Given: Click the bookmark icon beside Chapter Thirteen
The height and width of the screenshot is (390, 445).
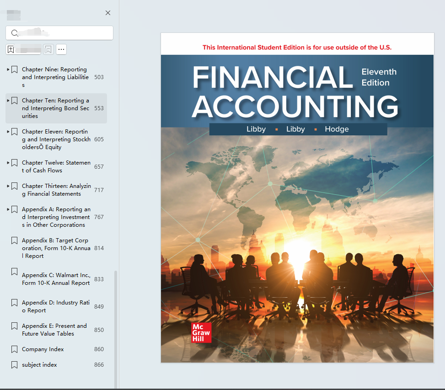Looking at the screenshot, I should click(x=15, y=187).
